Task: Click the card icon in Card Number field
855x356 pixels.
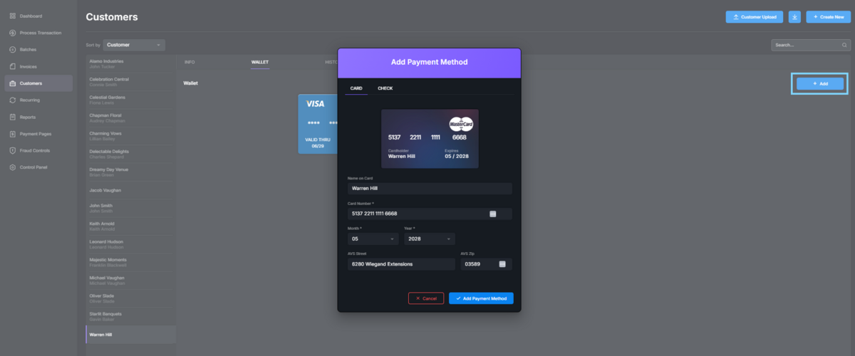Action: tap(492, 214)
